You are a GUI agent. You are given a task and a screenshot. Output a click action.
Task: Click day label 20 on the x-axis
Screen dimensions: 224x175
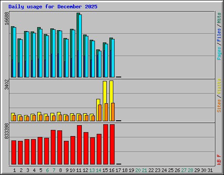click(138, 170)
